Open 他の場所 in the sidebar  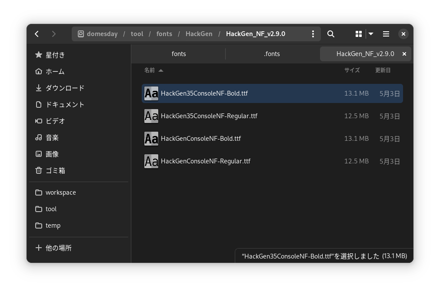point(79,248)
